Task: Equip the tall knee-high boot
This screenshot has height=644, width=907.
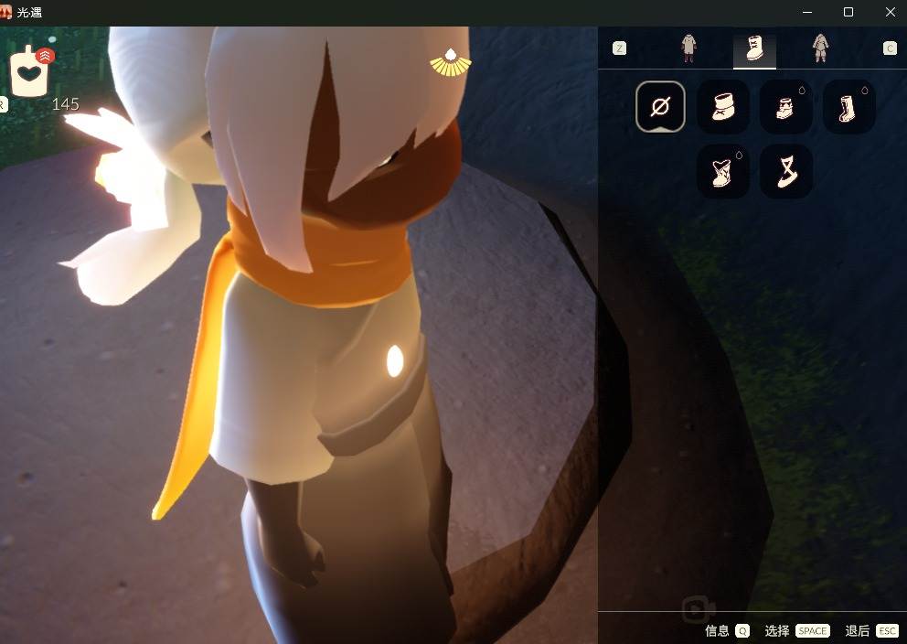Action: 848,106
